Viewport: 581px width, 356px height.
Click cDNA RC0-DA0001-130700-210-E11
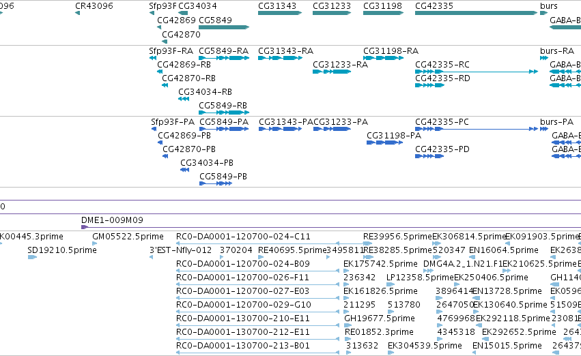pos(242,318)
